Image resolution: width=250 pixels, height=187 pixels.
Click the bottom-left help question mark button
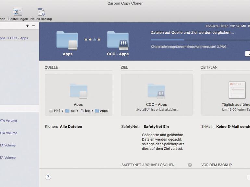pyautogui.click(x=48, y=177)
